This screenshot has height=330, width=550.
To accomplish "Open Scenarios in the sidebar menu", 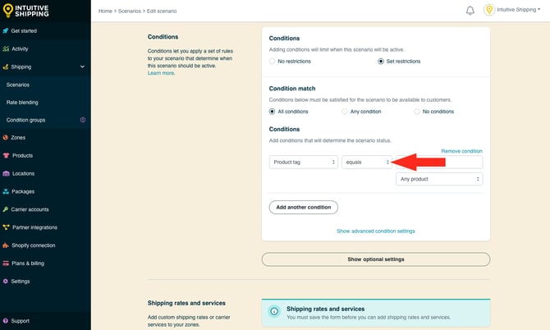I will (x=18, y=85).
